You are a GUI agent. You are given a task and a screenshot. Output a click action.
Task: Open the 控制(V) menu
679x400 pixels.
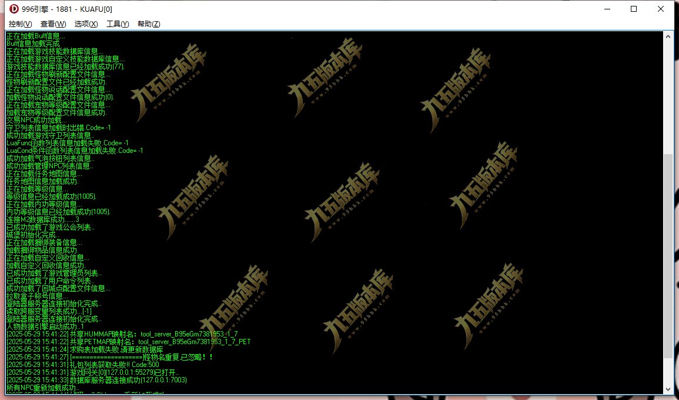(21, 24)
